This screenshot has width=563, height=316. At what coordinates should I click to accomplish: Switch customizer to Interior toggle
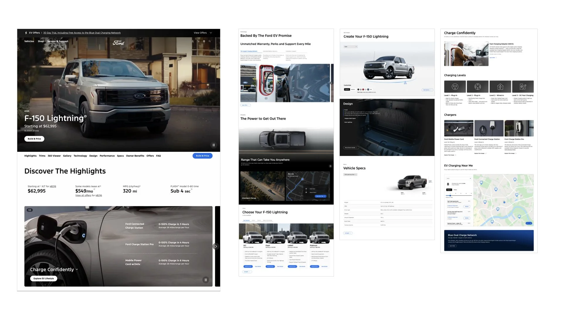point(353,90)
